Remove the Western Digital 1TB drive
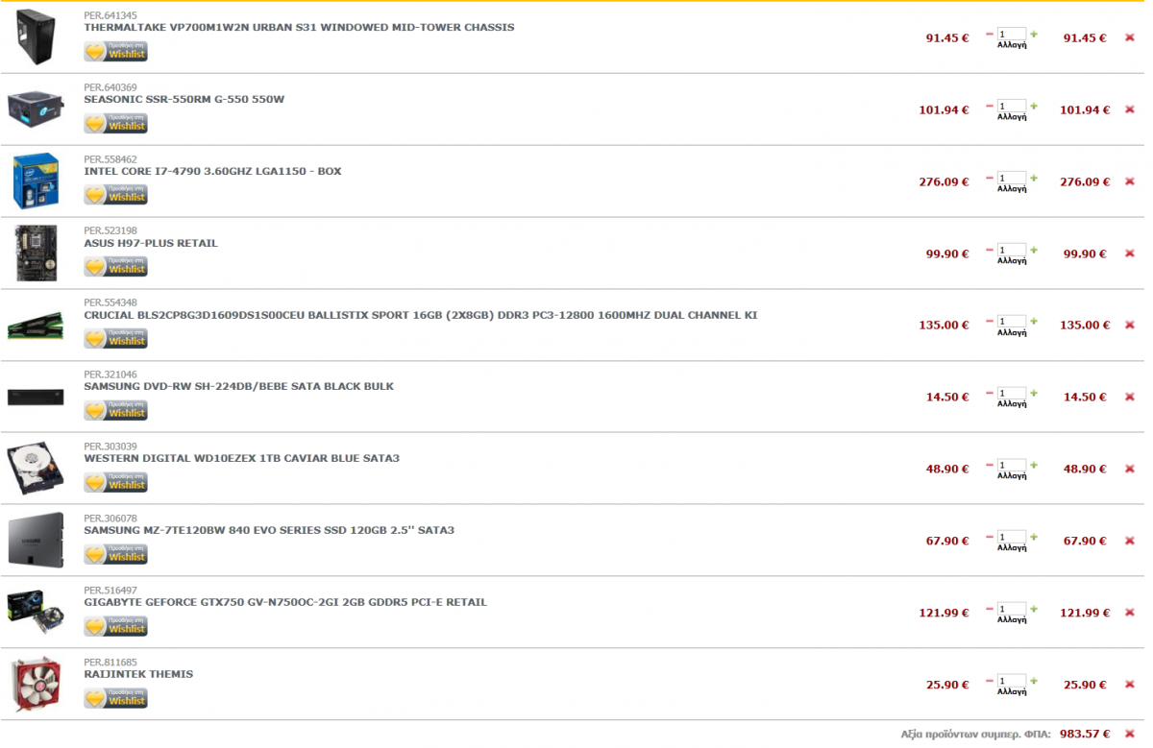 click(x=1130, y=469)
